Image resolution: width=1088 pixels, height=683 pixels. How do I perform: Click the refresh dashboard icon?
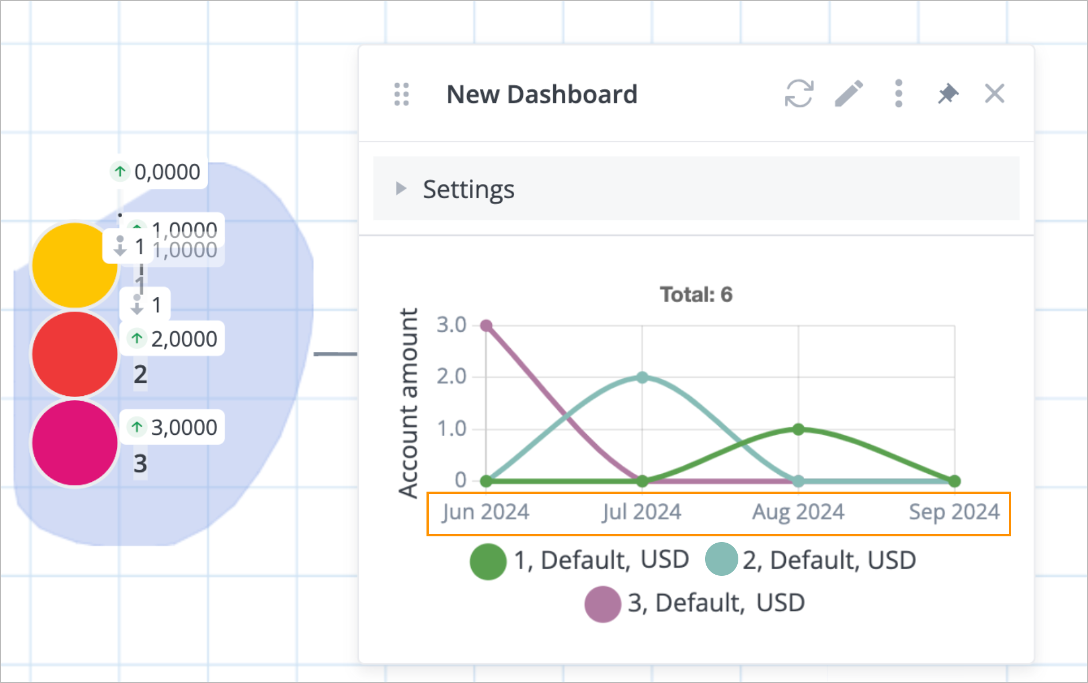[799, 93]
